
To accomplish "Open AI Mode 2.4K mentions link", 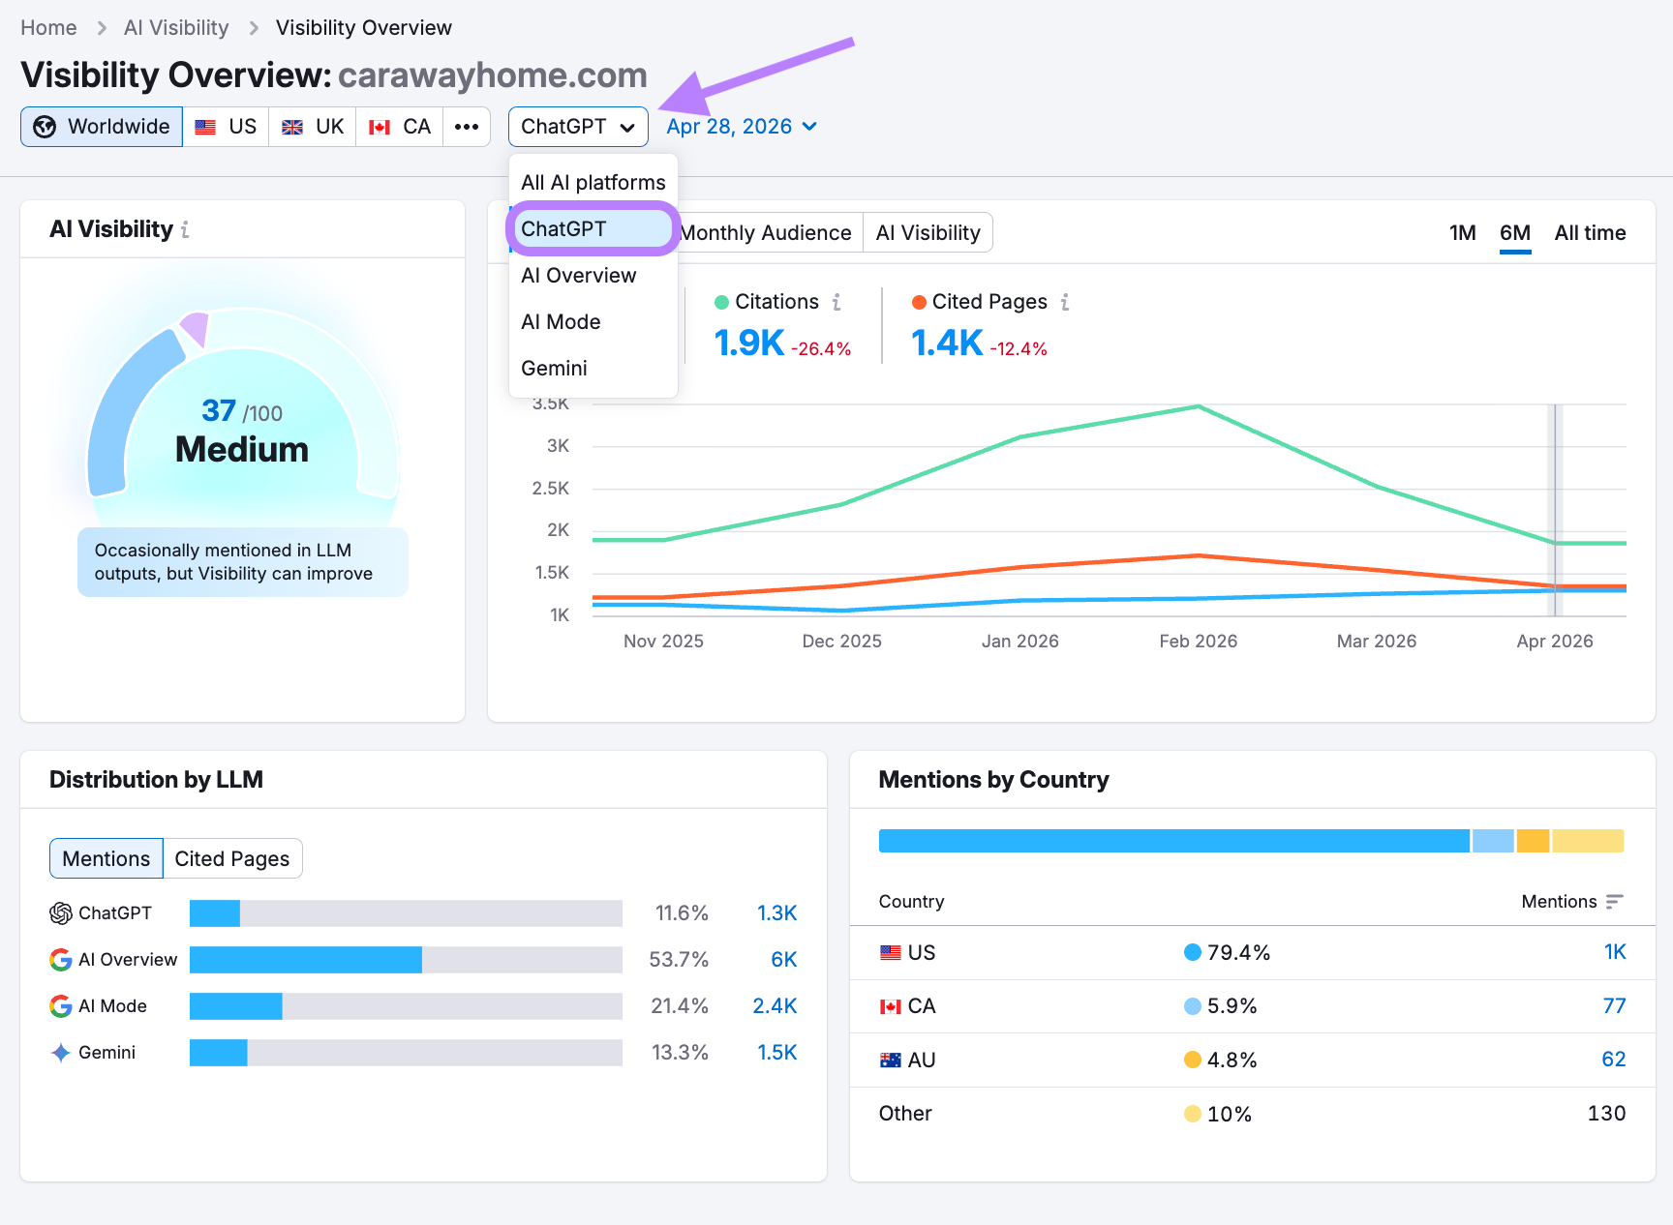I will coord(775,1006).
